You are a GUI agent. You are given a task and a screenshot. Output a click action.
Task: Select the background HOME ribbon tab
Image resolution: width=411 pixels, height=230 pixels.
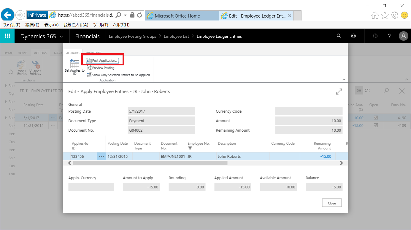(x=23, y=53)
